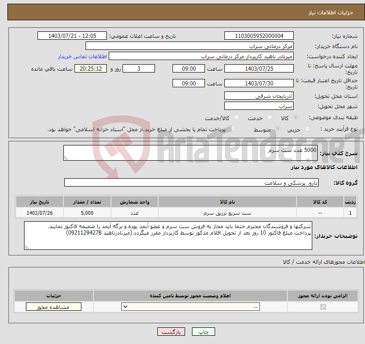
Task: Click the چاپ print button
Action: [204, 332]
